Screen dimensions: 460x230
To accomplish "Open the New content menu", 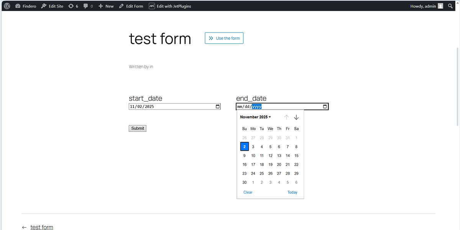I will click(106, 6).
